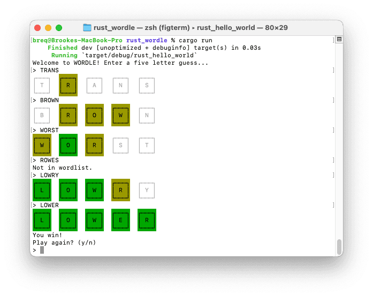This screenshot has height=296, width=373.
Task: Click the small icon above the scrollbar
Action: point(339,40)
